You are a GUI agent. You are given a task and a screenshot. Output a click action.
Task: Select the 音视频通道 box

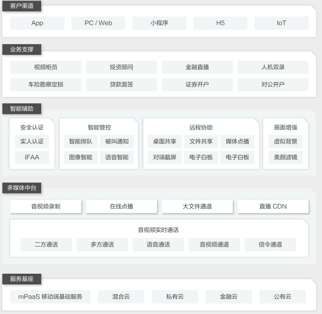tap(214, 245)
